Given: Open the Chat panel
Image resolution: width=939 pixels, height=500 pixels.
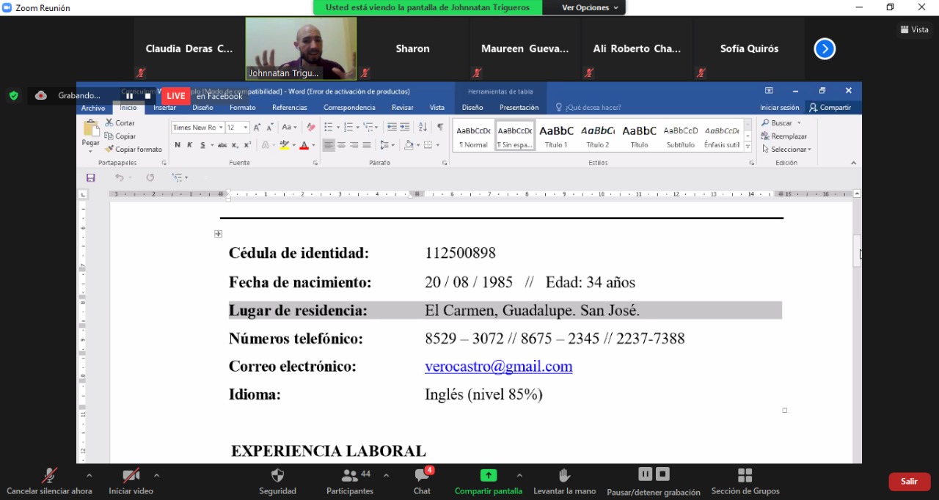Looking at the screenshot, I should [422, 476].
